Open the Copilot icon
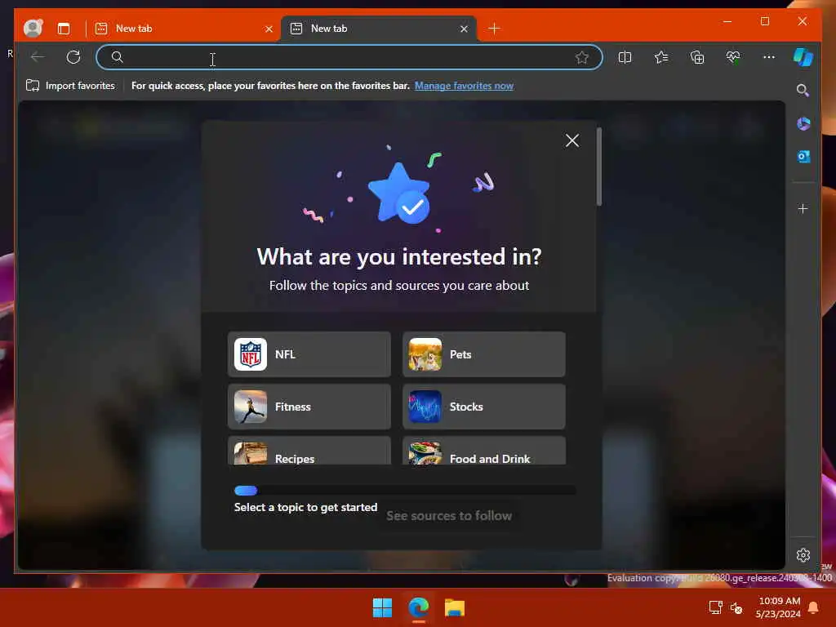The width and height of the screenshot is (836, 627). coord(803,57)
